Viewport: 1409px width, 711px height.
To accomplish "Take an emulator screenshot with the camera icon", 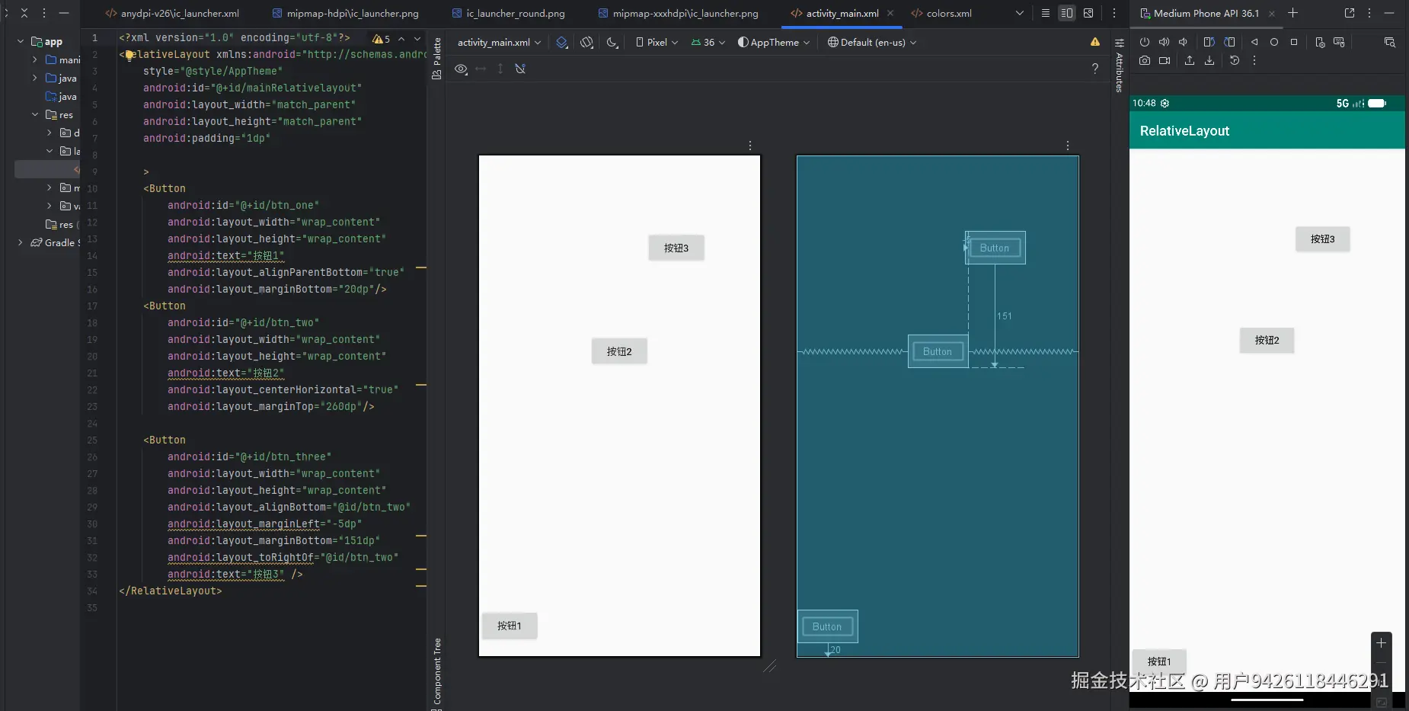I will coord(1145,61).
